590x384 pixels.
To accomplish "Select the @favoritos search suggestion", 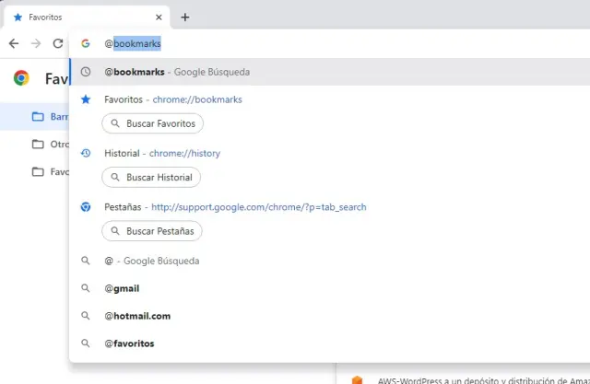I will pos(129,343).
